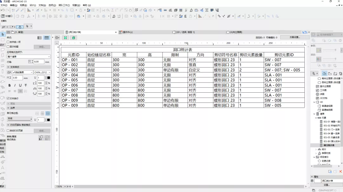
Task: Toggle the 显示标题 checkbox
Action: (x=8, y=47)
